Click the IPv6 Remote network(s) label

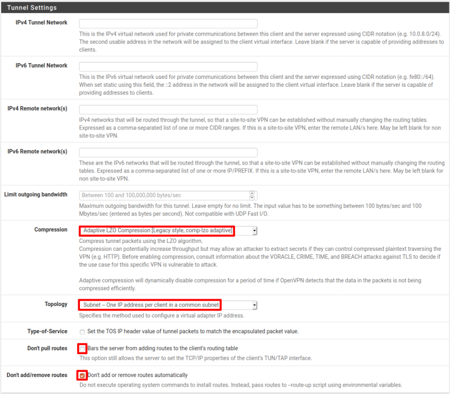coord(37,152)
